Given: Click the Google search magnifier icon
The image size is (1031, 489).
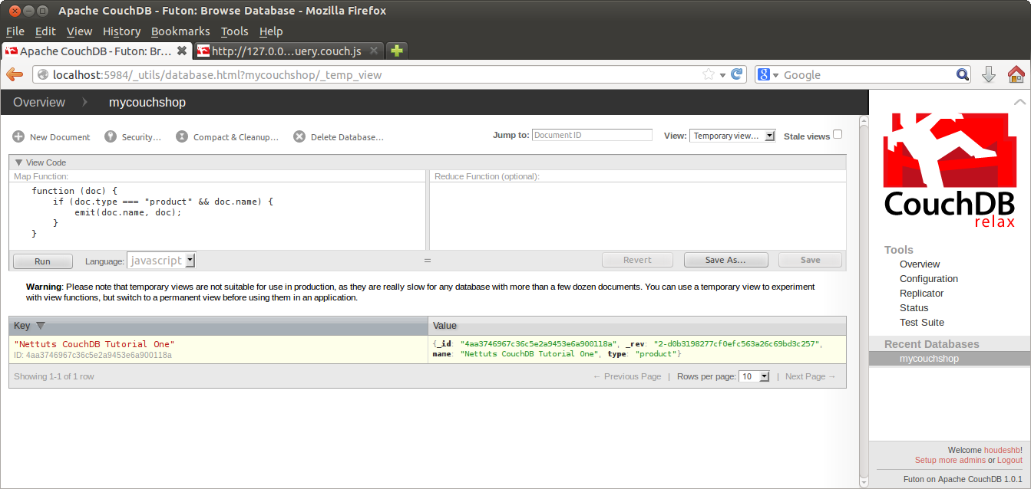Looking at the screenshot, I should [x=963, y=74].
